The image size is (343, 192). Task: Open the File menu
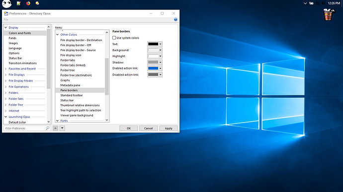pyautogui.click(x=6, y=19)
